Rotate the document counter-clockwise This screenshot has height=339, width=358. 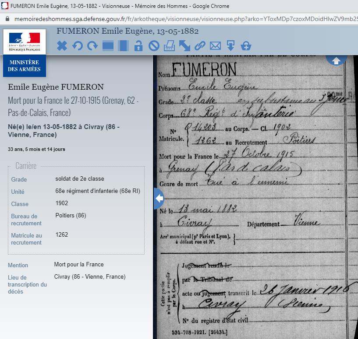pos(78,46)
